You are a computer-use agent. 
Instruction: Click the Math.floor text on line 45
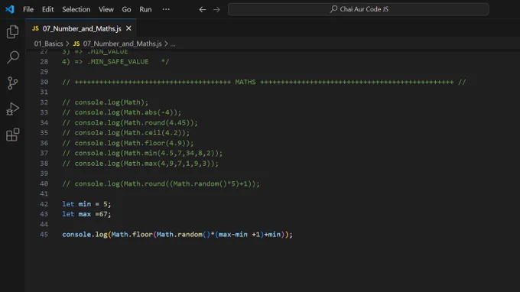[132, 235]
